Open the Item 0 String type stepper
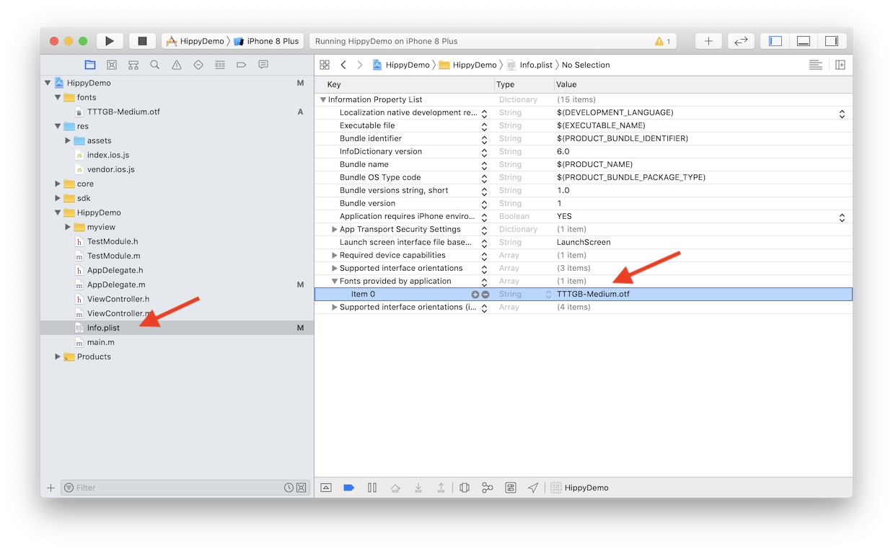The height and width of the screenshot is (551, 893). (x=549, y=295)
